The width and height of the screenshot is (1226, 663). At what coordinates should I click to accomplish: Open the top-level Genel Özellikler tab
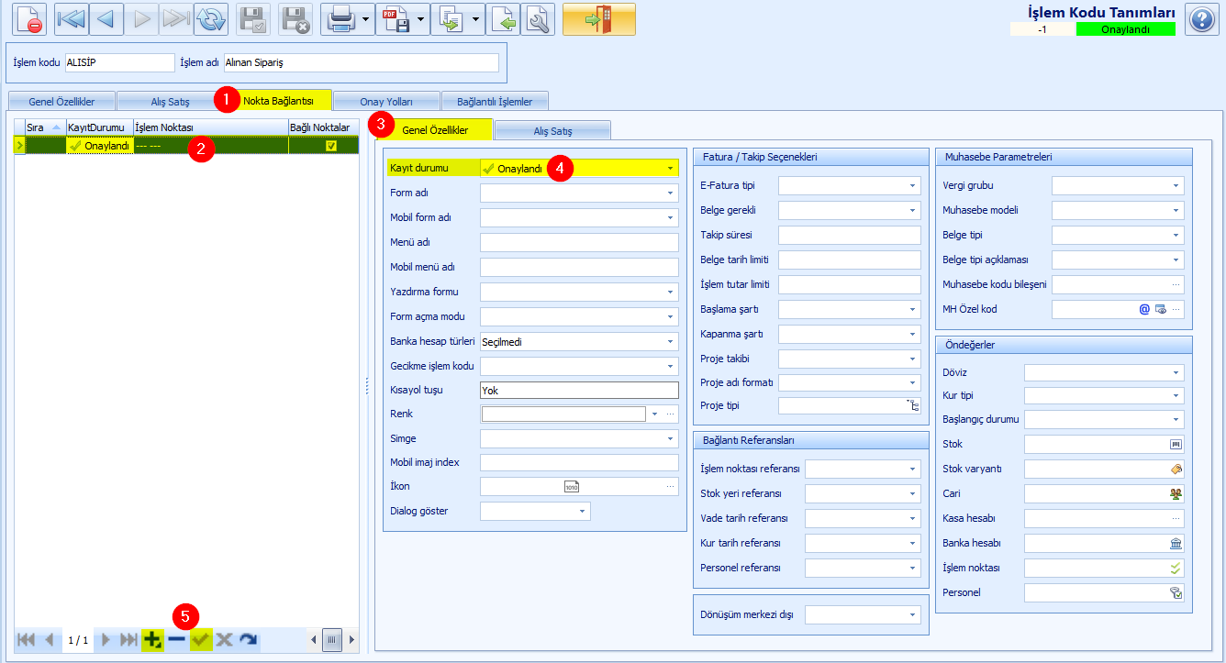click(x=61, y=101)
